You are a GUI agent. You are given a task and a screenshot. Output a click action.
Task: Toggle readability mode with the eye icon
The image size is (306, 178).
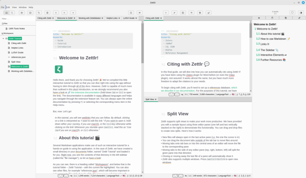[140, 13]
